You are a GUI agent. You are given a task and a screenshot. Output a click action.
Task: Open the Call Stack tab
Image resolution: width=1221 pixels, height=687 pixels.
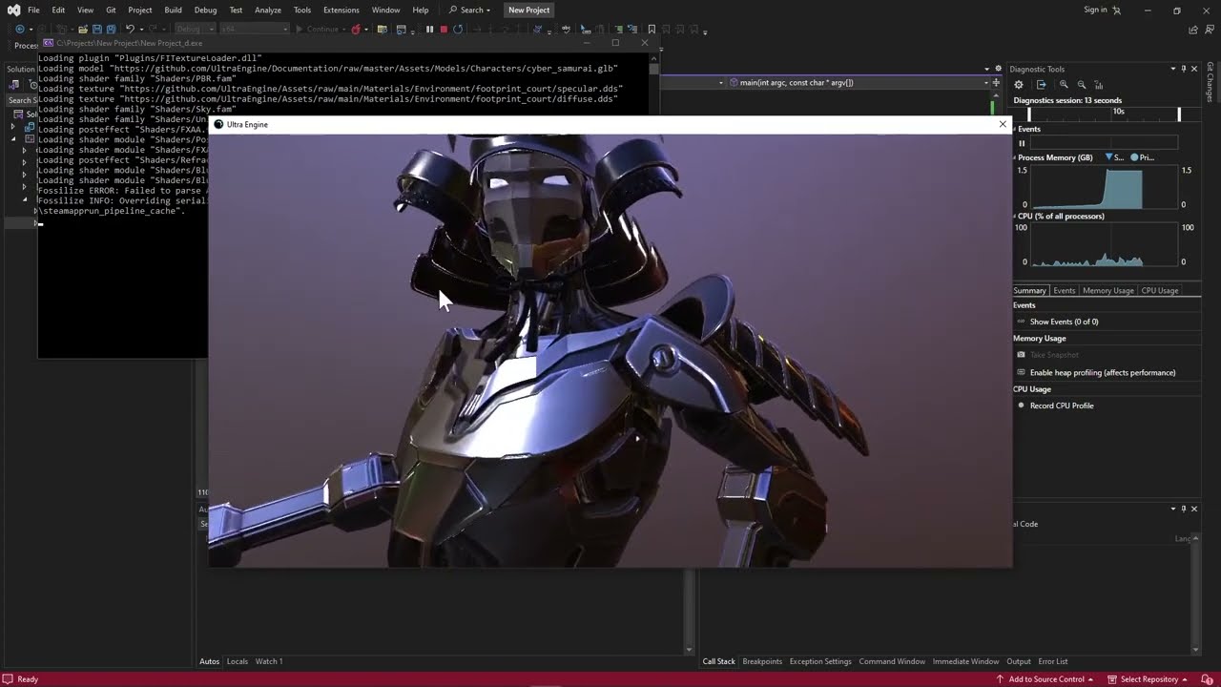pos(719,661)
